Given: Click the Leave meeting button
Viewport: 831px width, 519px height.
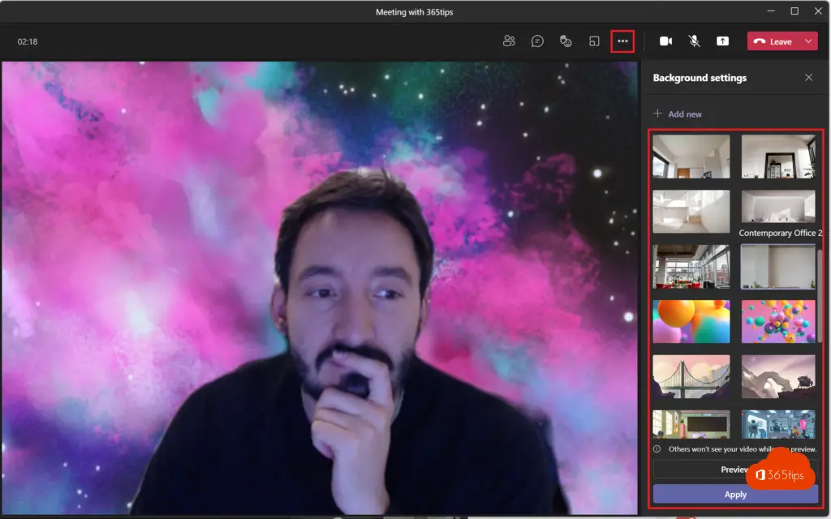Looking at the screenshot, I should 773,41.
